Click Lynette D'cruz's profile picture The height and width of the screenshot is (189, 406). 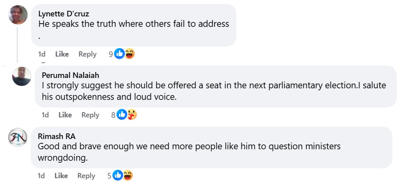click(x=18, y=15)
